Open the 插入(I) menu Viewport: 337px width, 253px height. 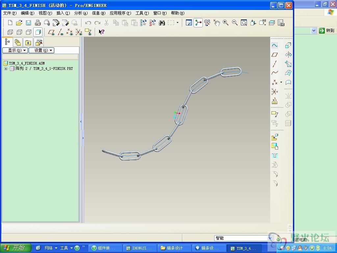click(63, 13)
